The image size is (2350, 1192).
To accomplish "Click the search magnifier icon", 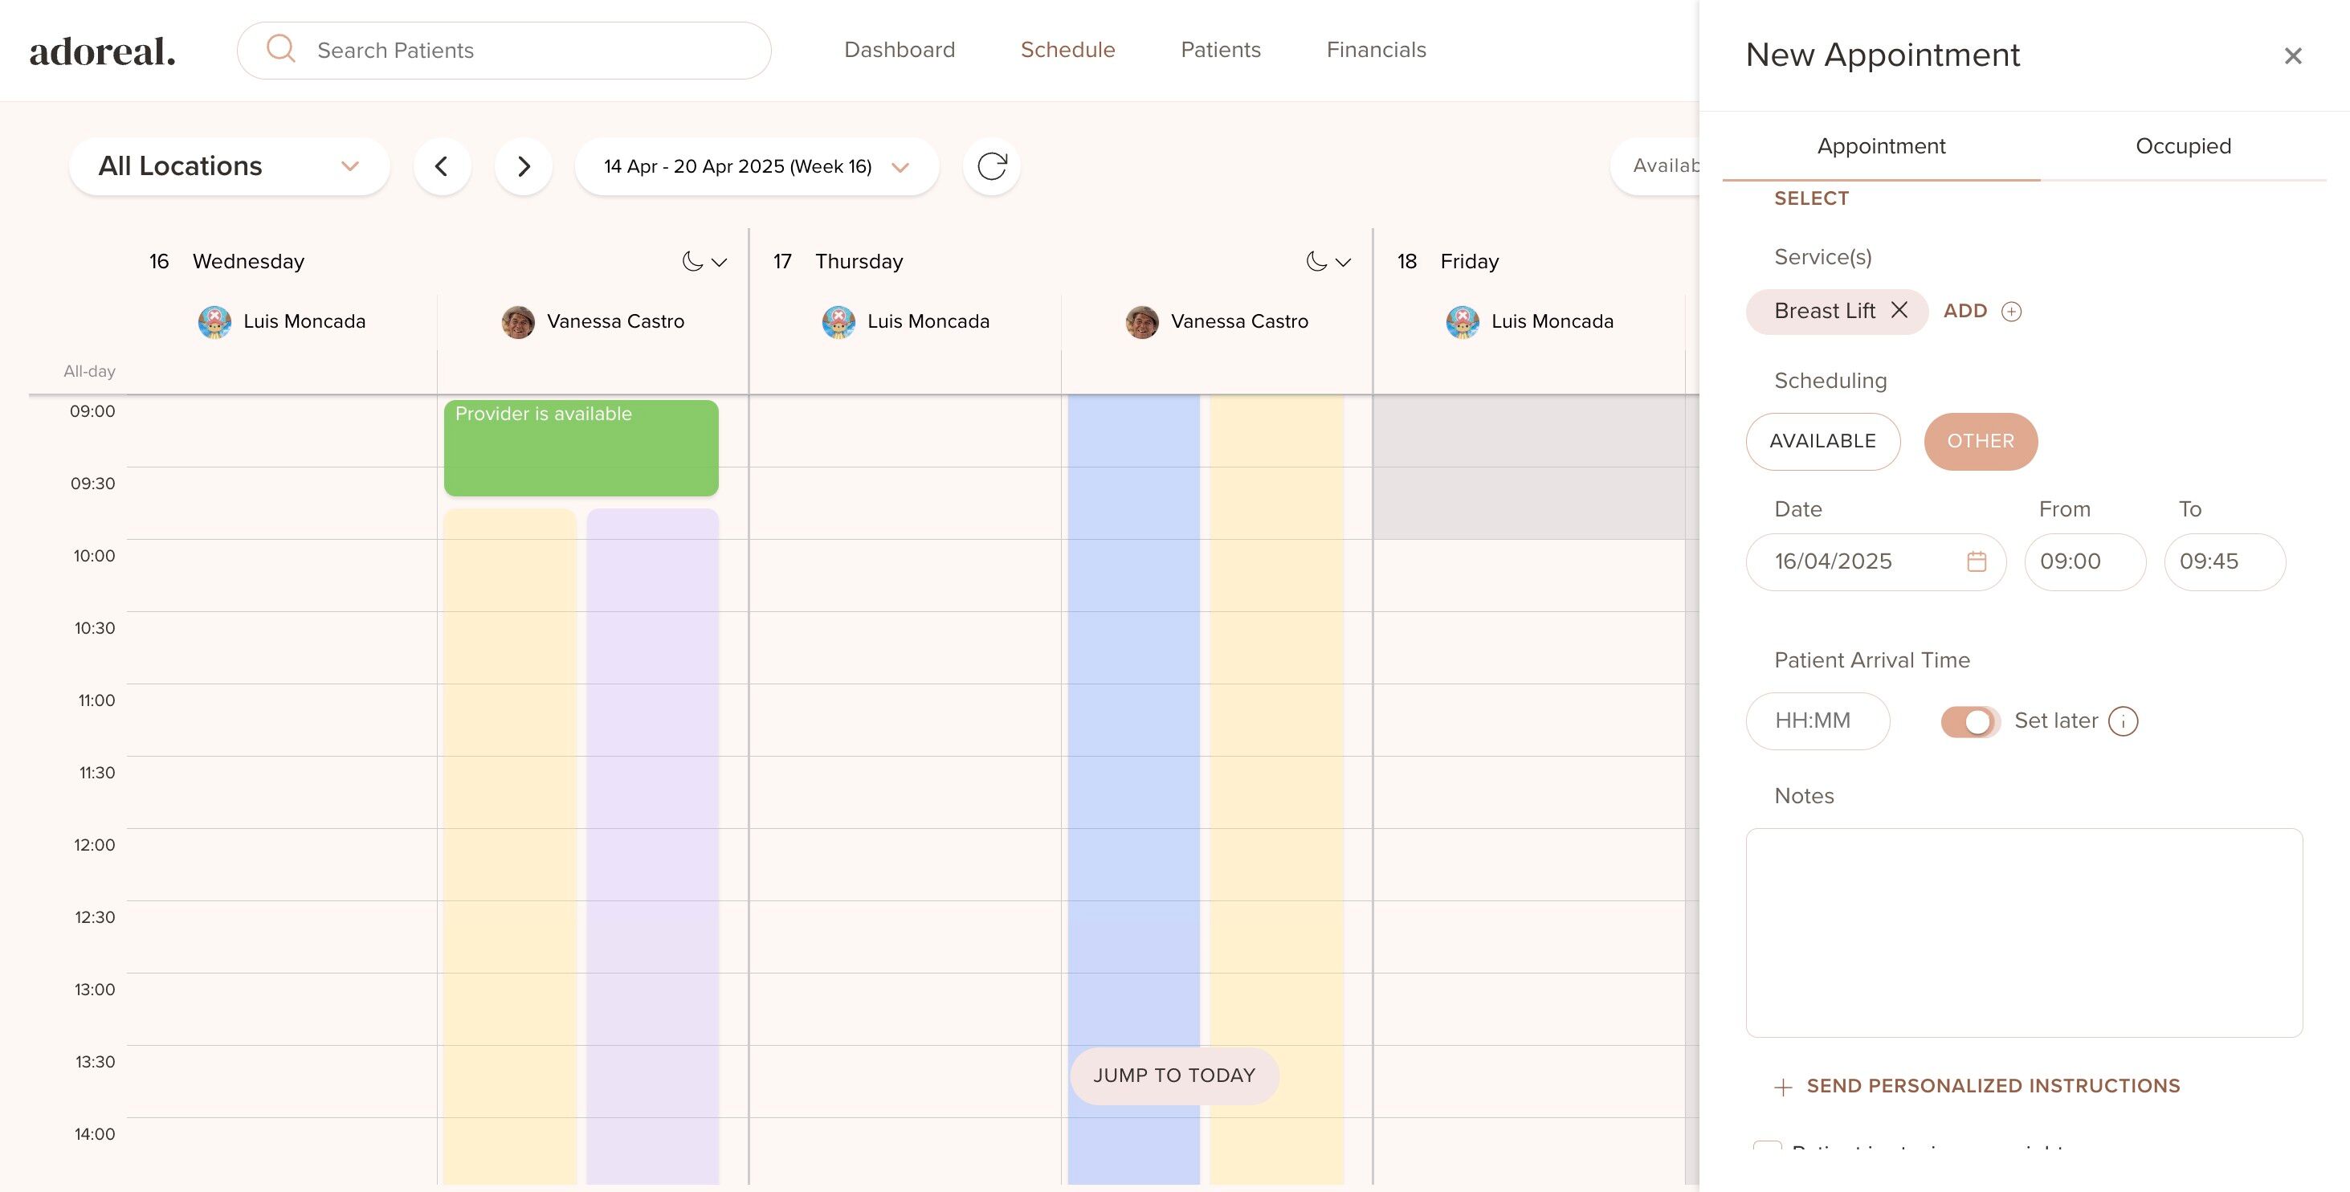I will pyautogui.click(x=281, y=49).
